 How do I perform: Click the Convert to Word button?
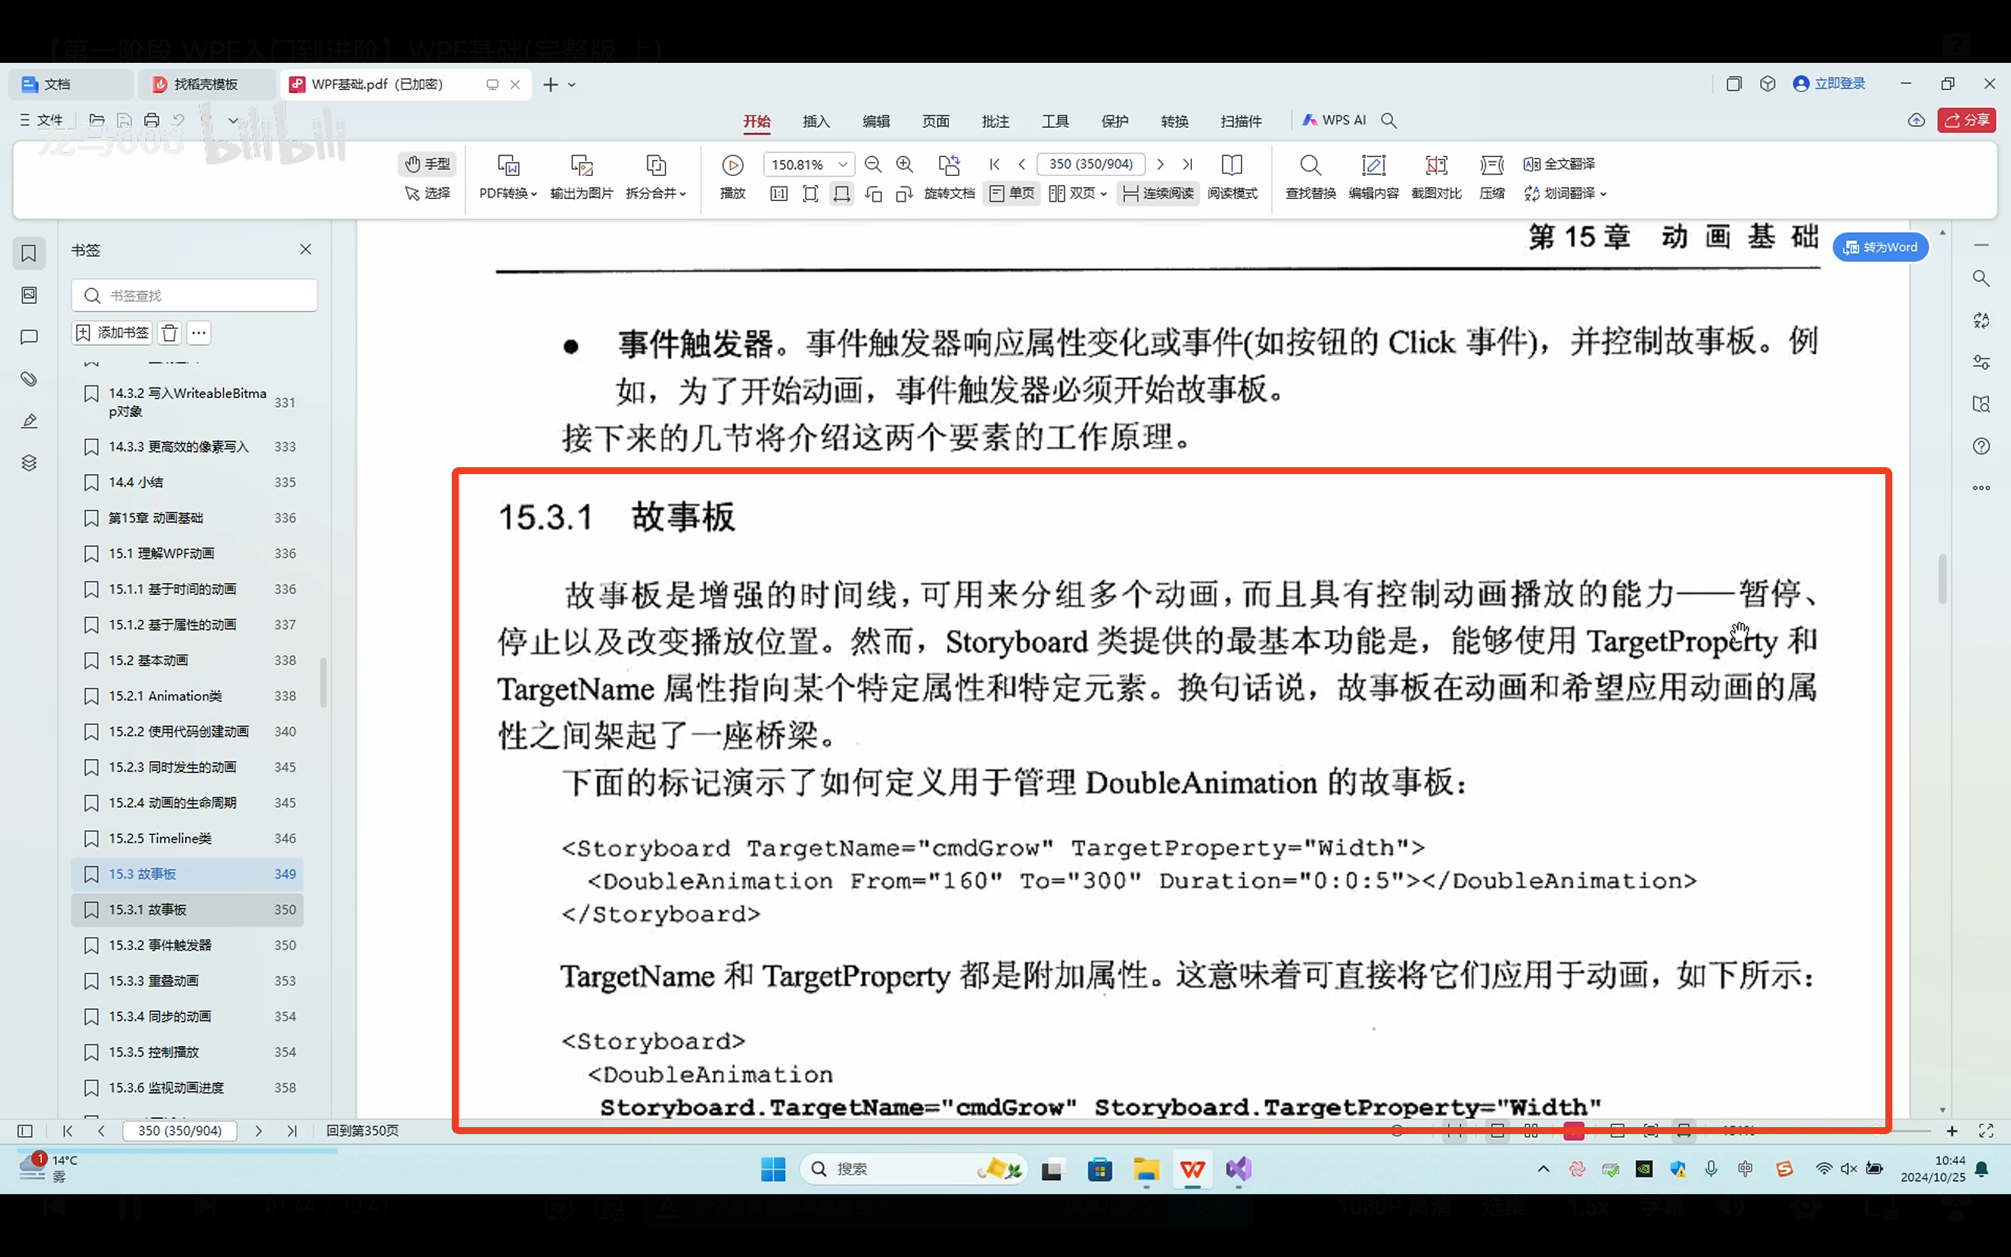(1880, 248)
